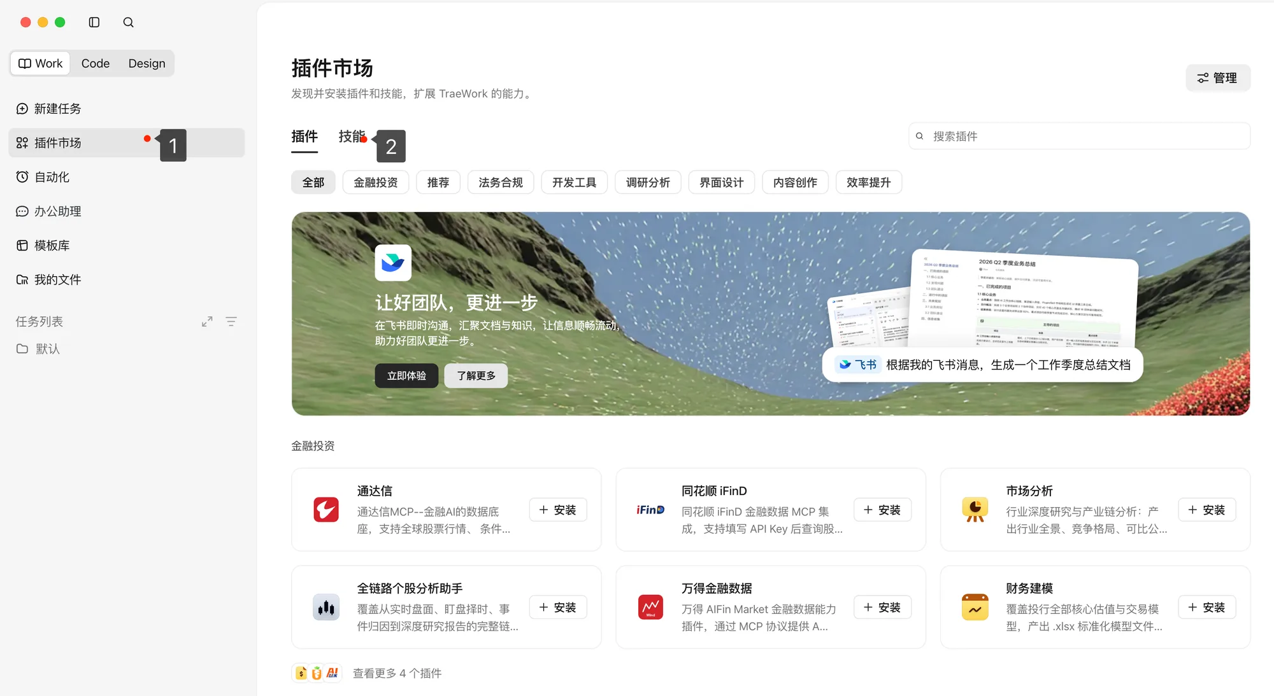The height and width of the screenshot is (696, 1274).
Task: Filter by 法务合规 category
Action: click(x=501, y=183)
